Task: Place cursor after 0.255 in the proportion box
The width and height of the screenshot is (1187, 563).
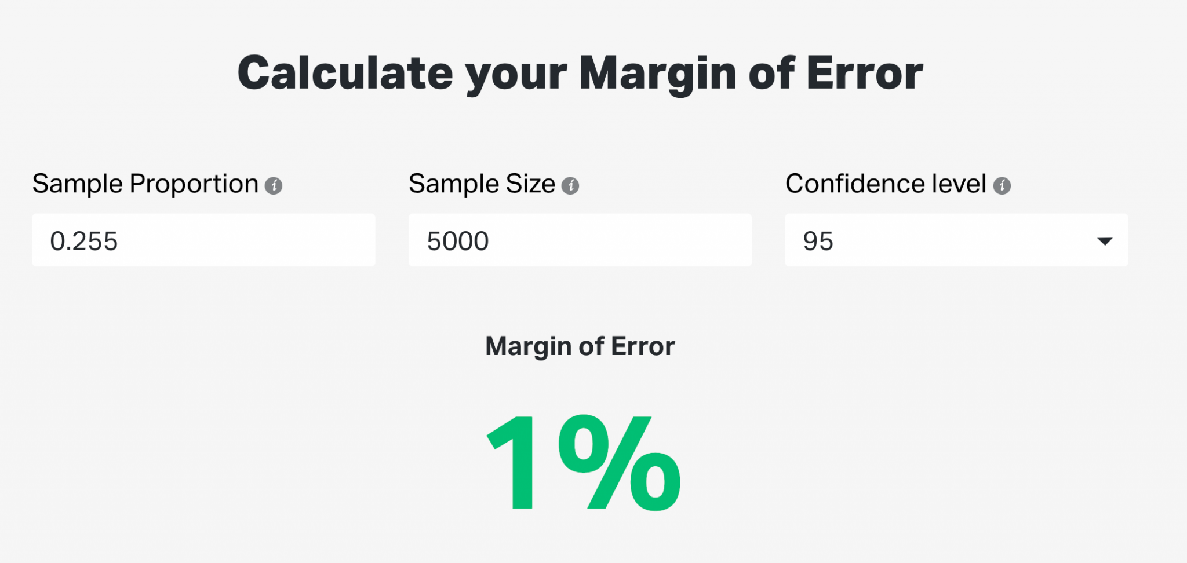Action: (119, 242)
